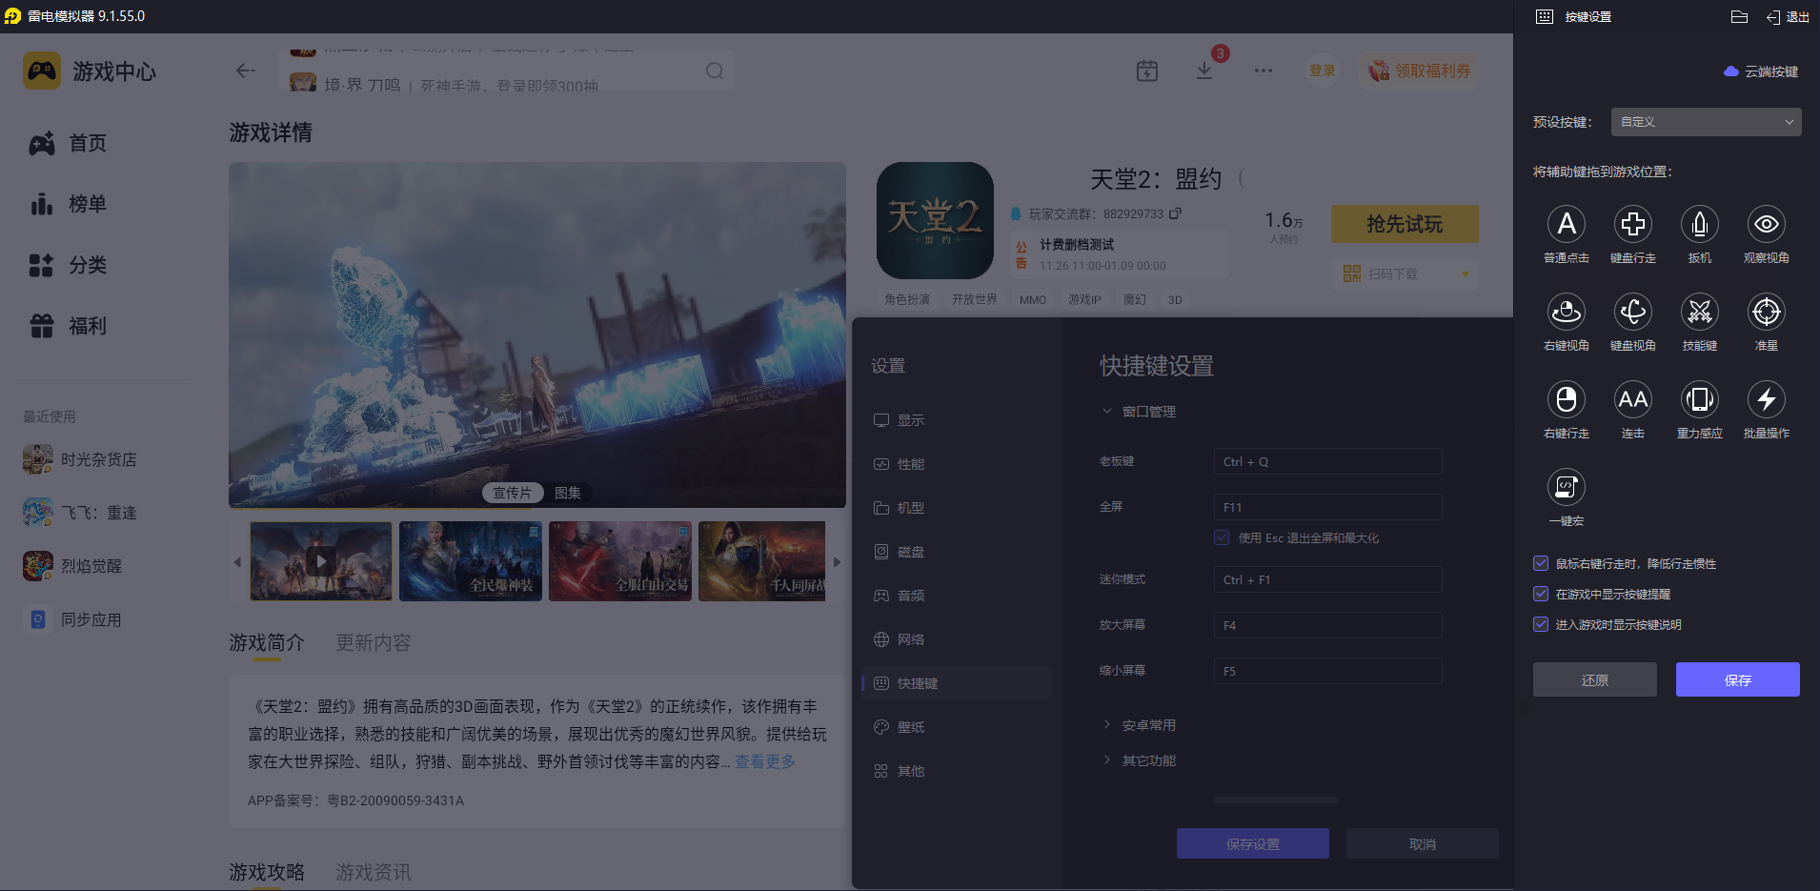Show next screenshot thumbnails
Screen dimensions: 1820x891
[x=837, y=562]
